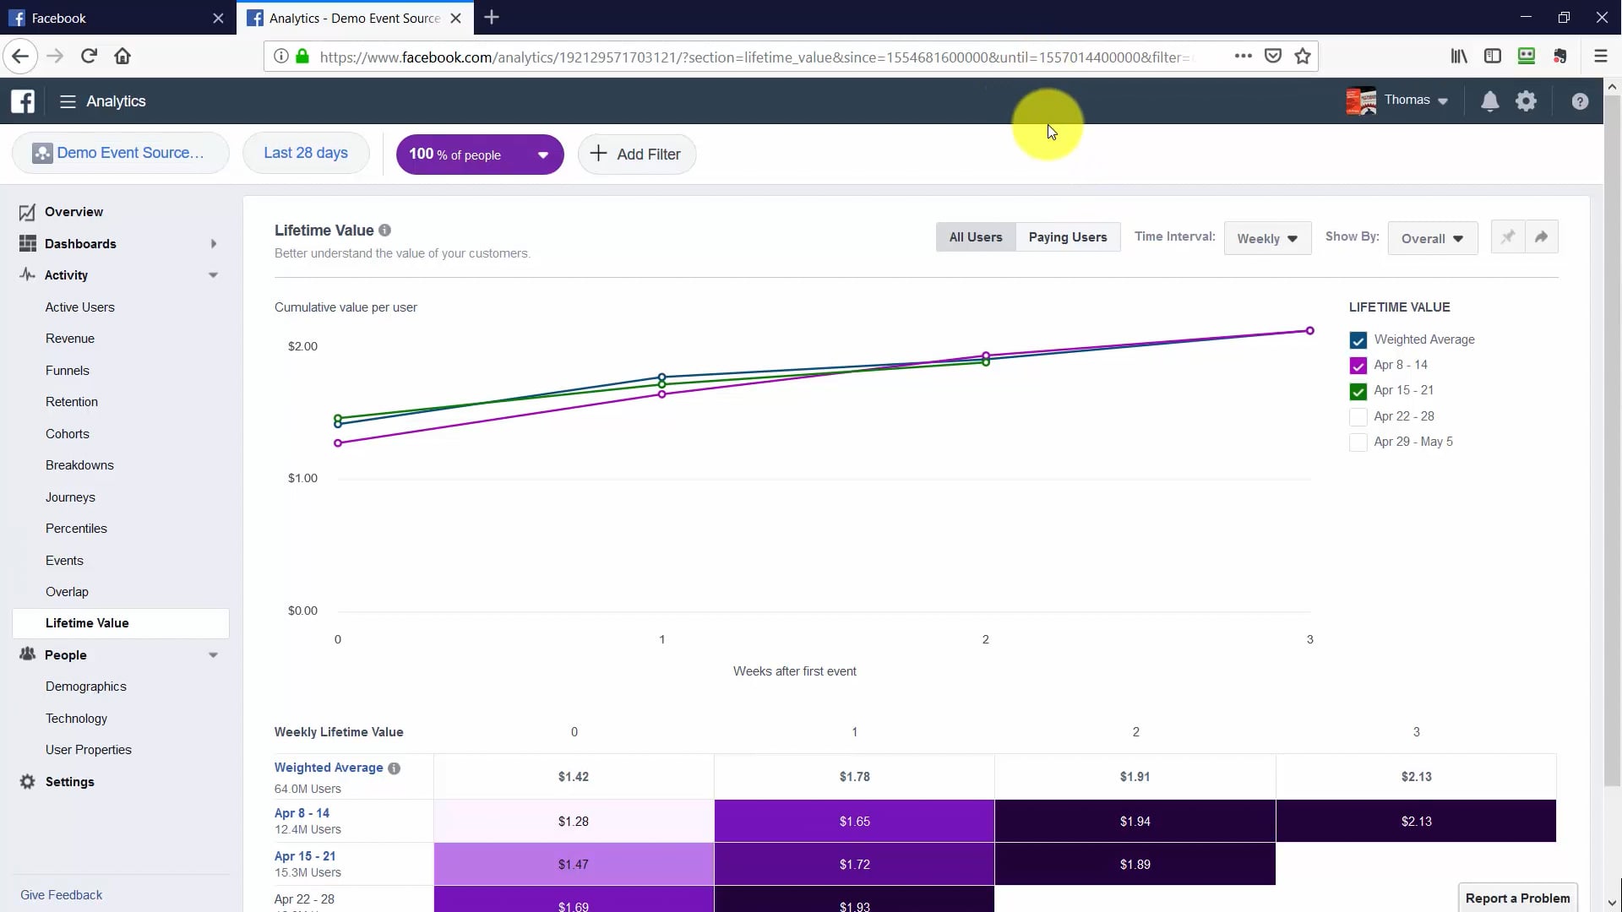This screenshot has height=912, width=1622.
Task: Bookmark this page with the star icon
Action: click(x=1303, y=57)
